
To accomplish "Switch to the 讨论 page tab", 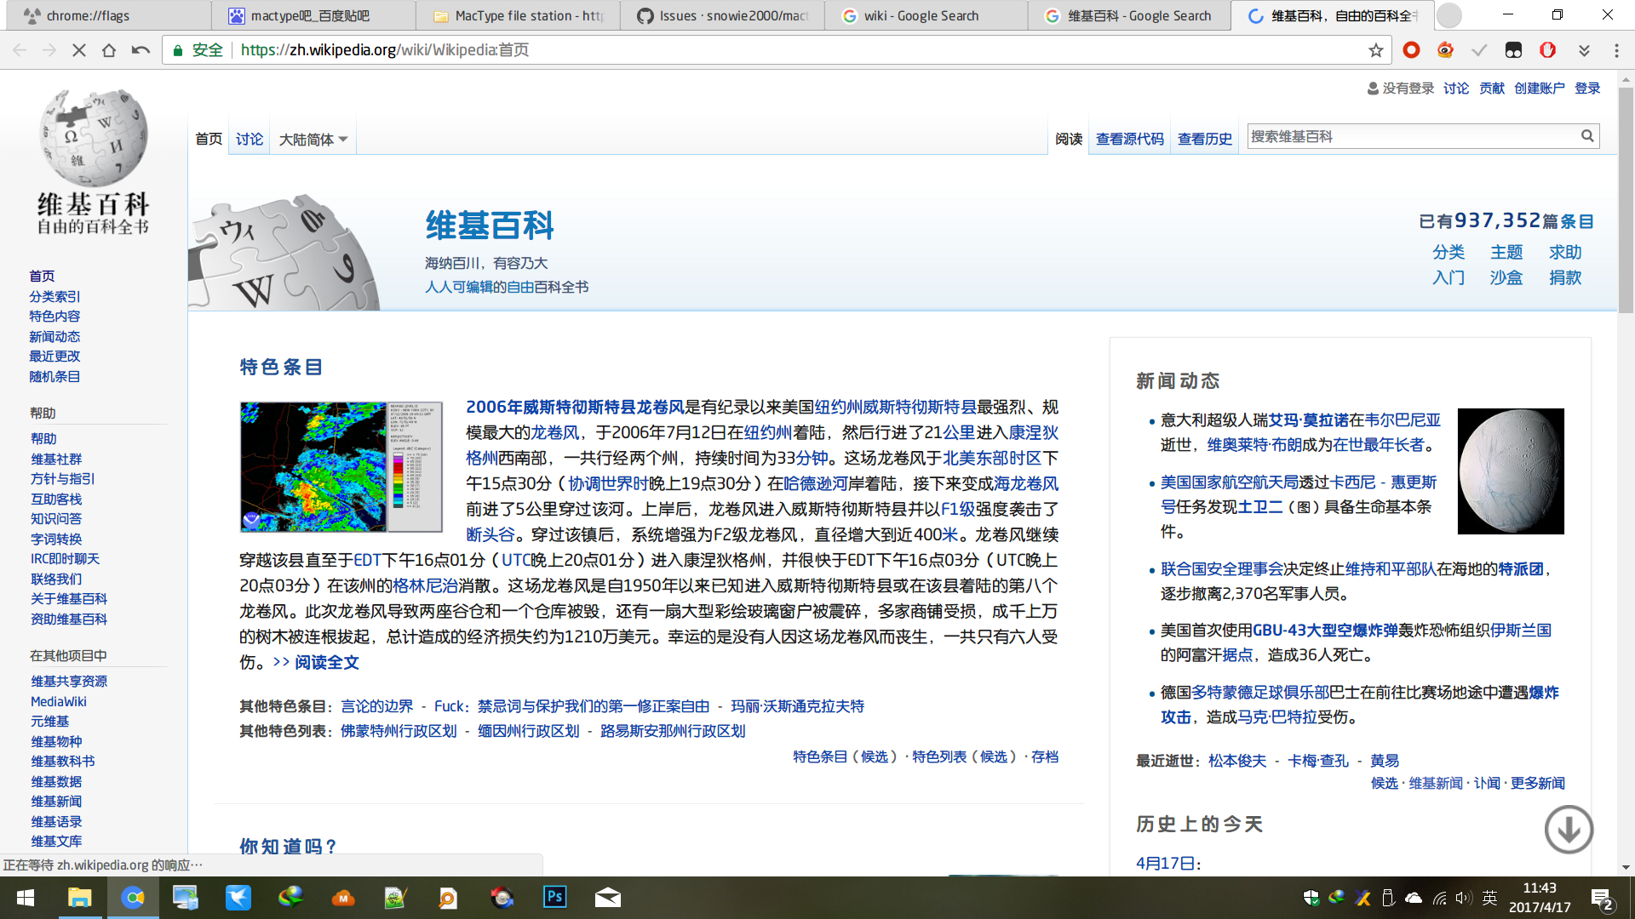I will tap(250, 139).
